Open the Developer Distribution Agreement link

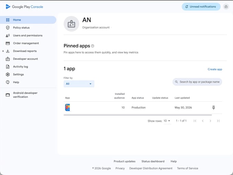click(x=151, y=168)
